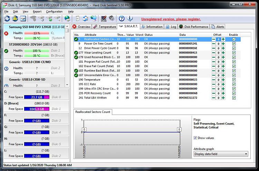This screenshot has height=171, width=259.
Task: Click green plus offset for Power On Time Count
Action: tap(223, 44)
